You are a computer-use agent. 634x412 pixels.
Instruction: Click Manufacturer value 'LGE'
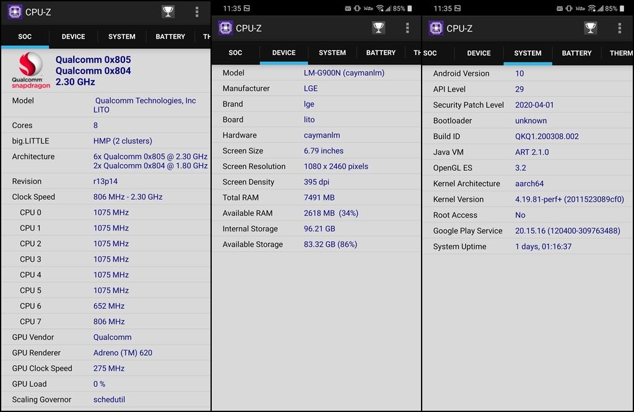coord(311,88)
